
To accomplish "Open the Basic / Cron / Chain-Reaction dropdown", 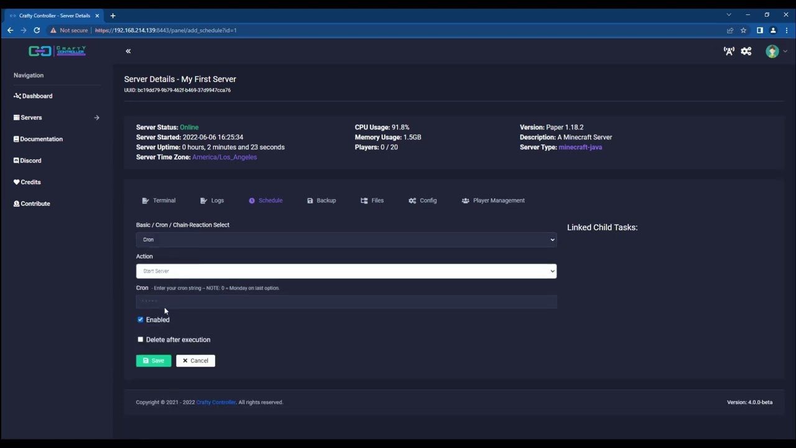I will click(x=346, y=240).
